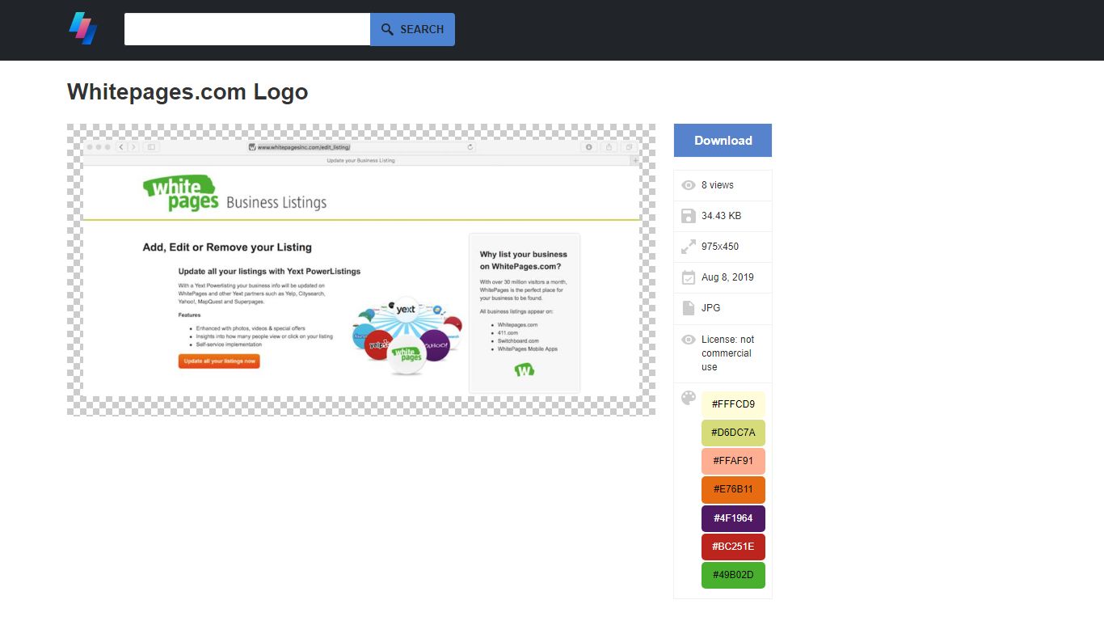Click the 34.43 KB file size

click(721, 216)
